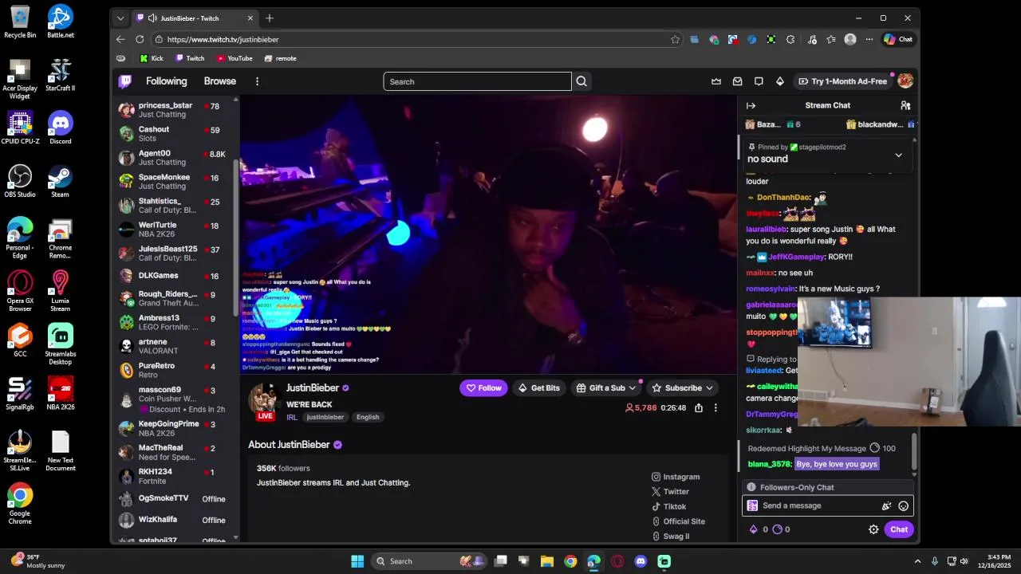Open the Prime Loot crown icon

[716, 81]
